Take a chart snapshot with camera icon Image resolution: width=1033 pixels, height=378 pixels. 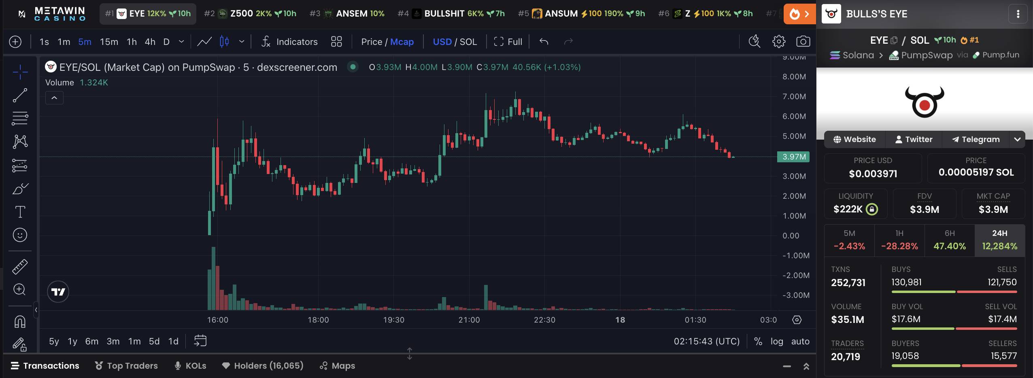coord(803,41)
